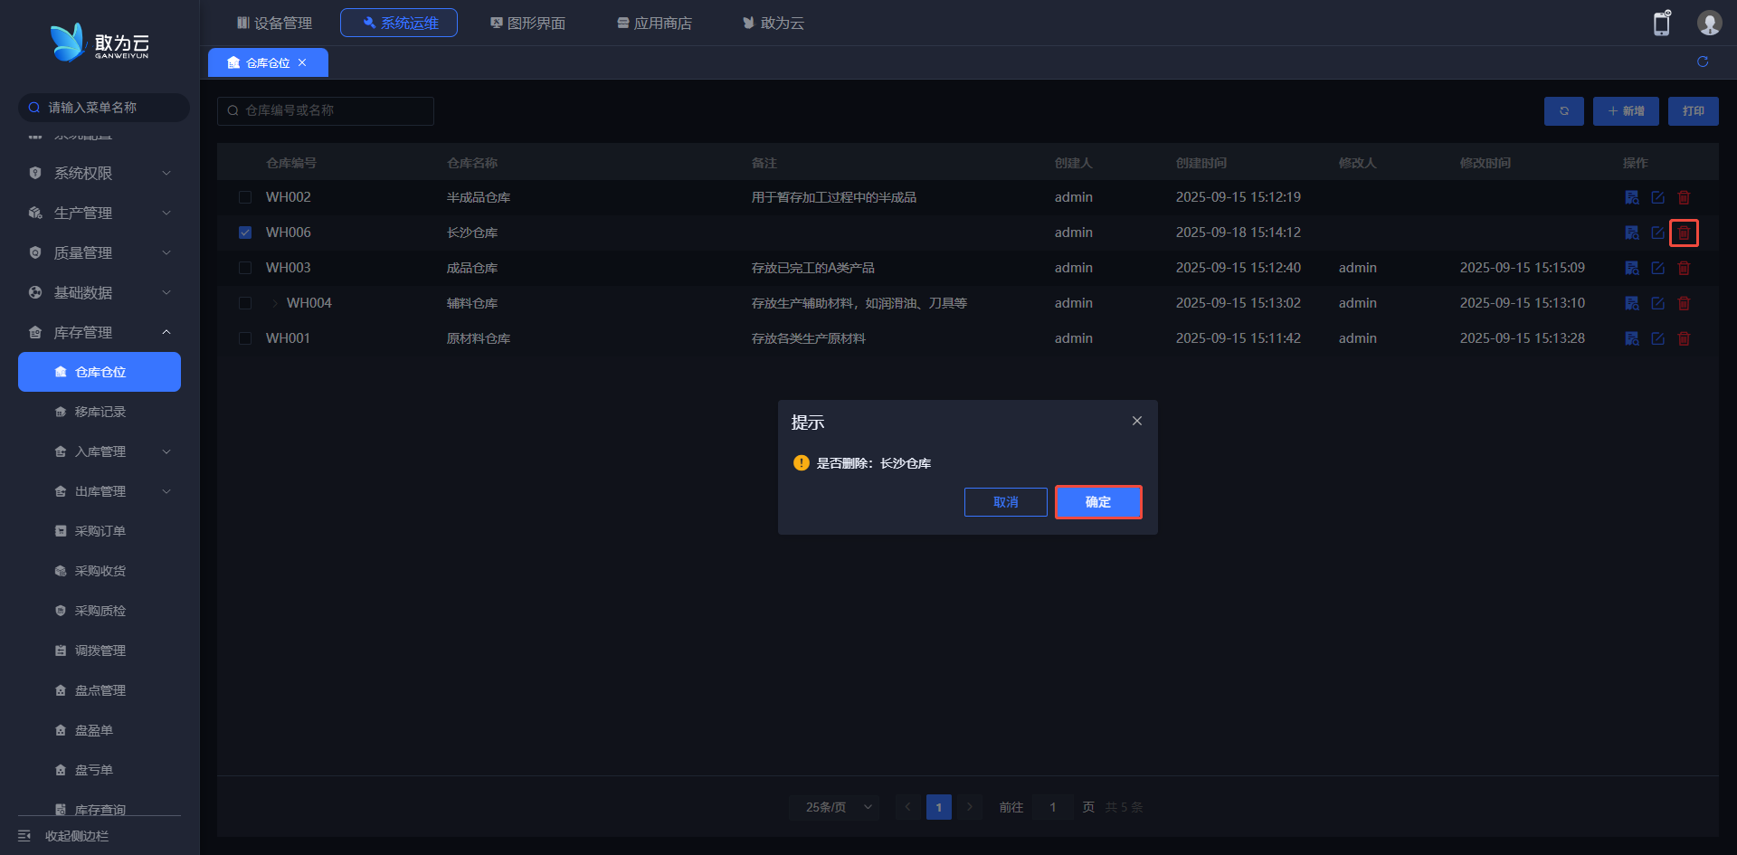Select the WH002 row checkbox
Image resolution: width=1737 pixels, height=855 pixels.
click(x=245, y=197)
